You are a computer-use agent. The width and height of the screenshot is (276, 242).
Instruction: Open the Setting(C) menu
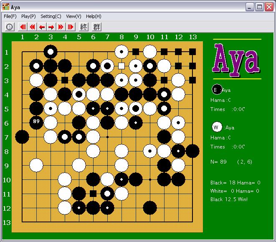coord(51,16)
